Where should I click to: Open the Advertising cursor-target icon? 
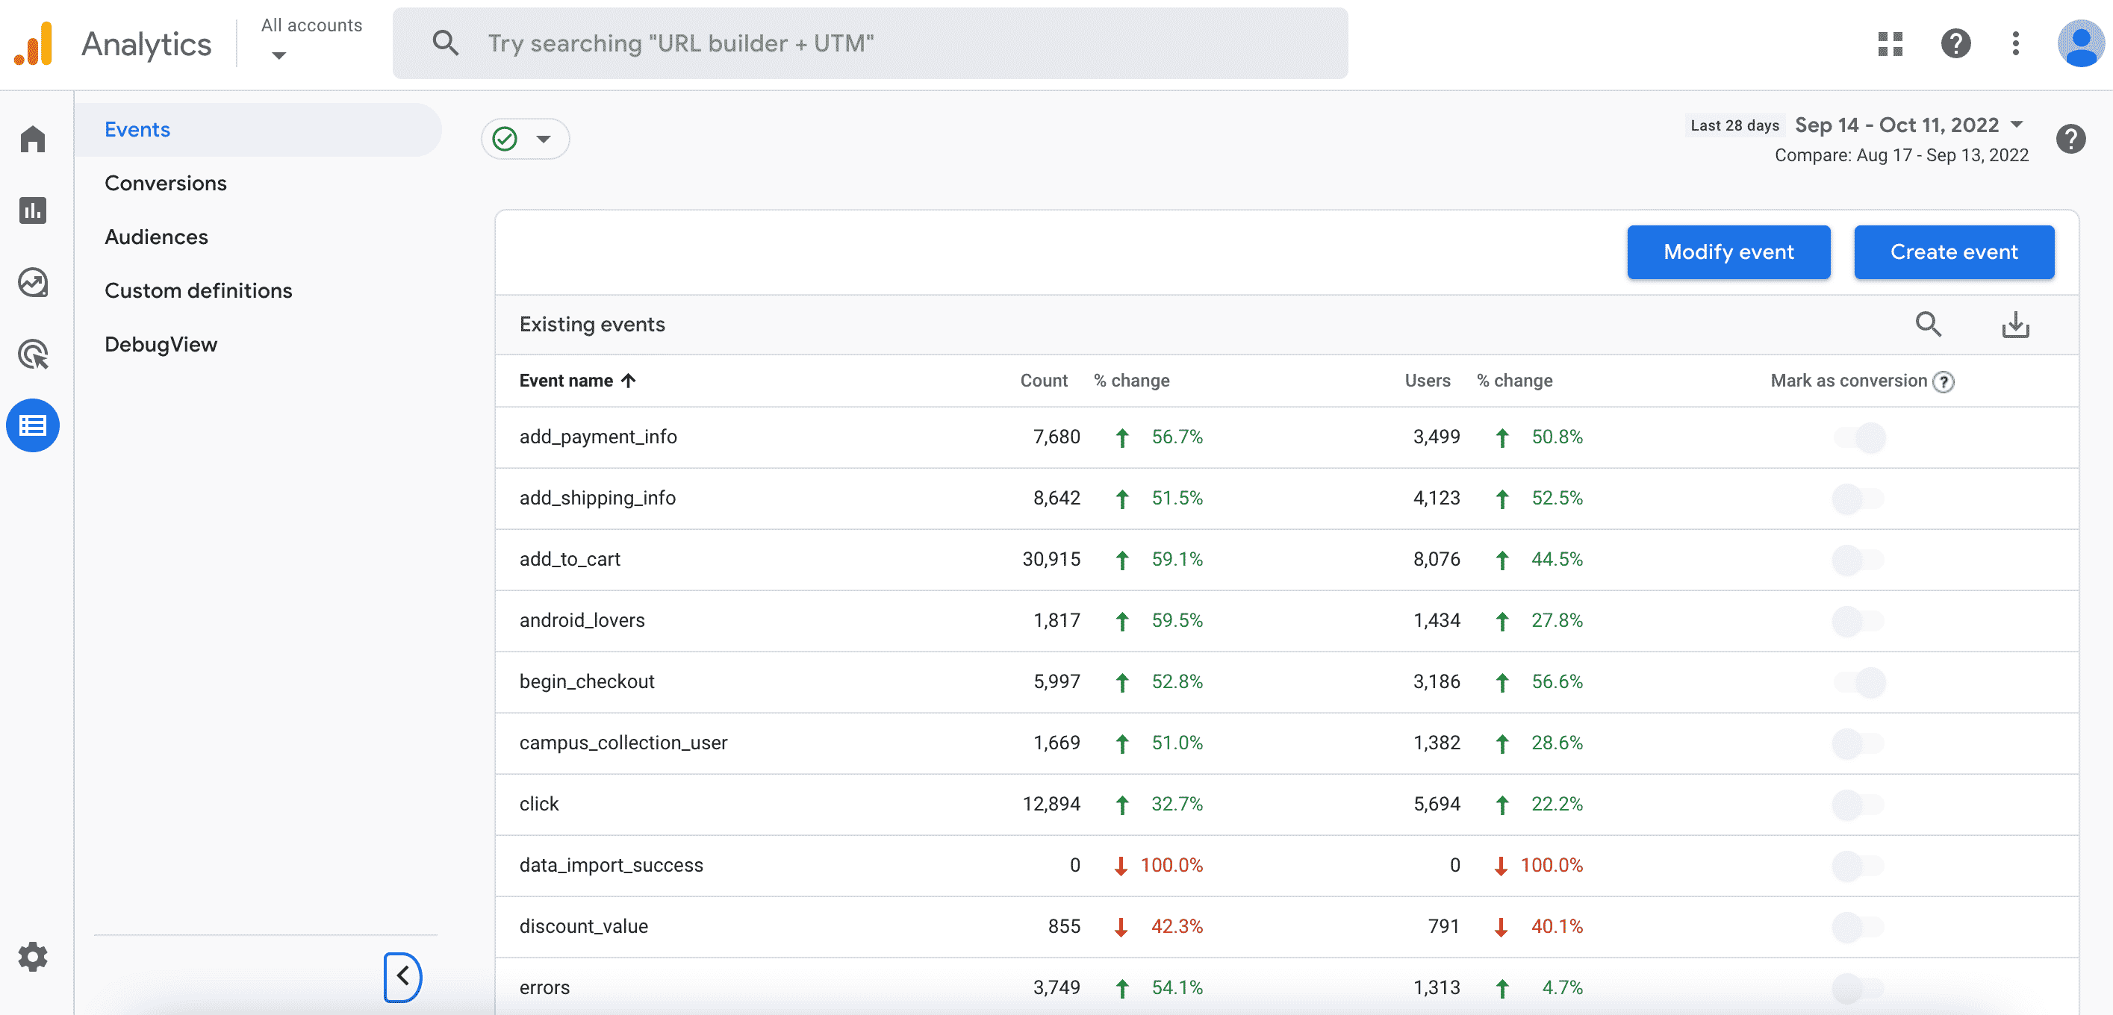[33, 355]
